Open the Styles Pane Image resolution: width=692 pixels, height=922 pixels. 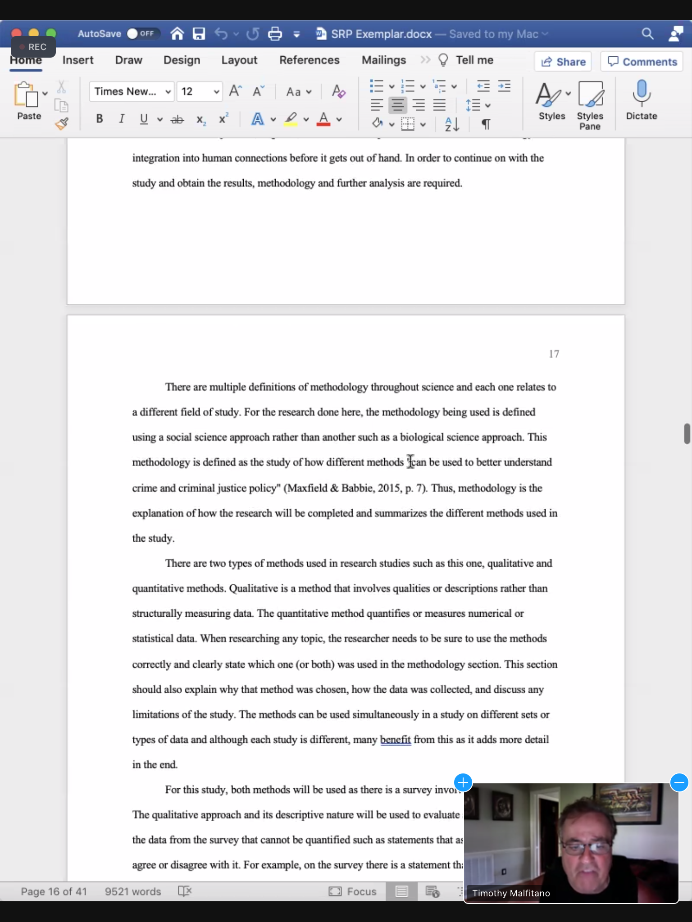(x=590, y=105)
